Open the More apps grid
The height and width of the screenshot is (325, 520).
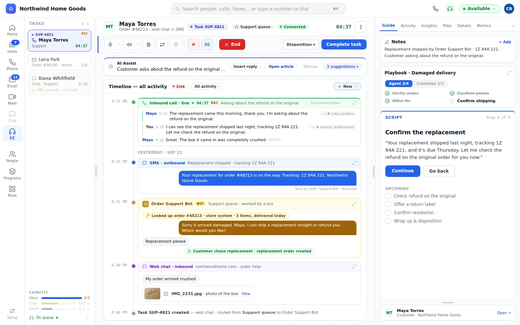(x=12, y=192)
